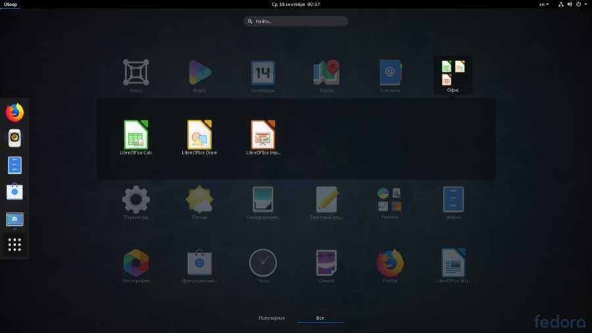
Task: Toggle the Show Applications grid button
Action: (x=14, y=245)
